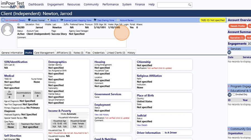Click the client profile avatar photo
251x140 pixels.
tap(7, 30)
